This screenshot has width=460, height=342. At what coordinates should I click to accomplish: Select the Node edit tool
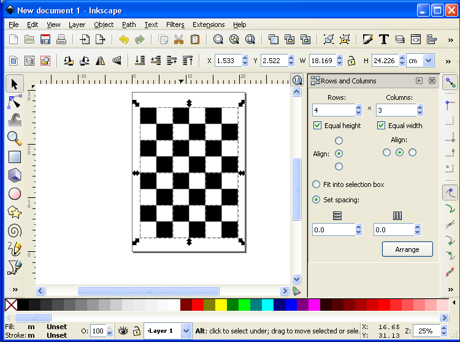pos(14,102)
